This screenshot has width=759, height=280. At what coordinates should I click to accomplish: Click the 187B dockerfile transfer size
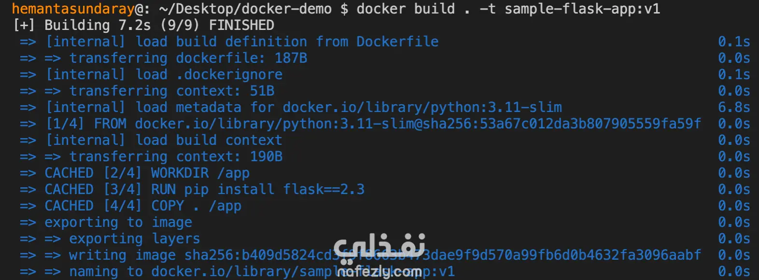(x=291, y=58)
